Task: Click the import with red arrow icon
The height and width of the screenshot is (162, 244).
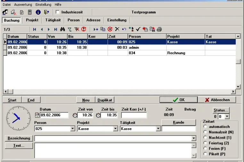Action: tap(145, 29)
